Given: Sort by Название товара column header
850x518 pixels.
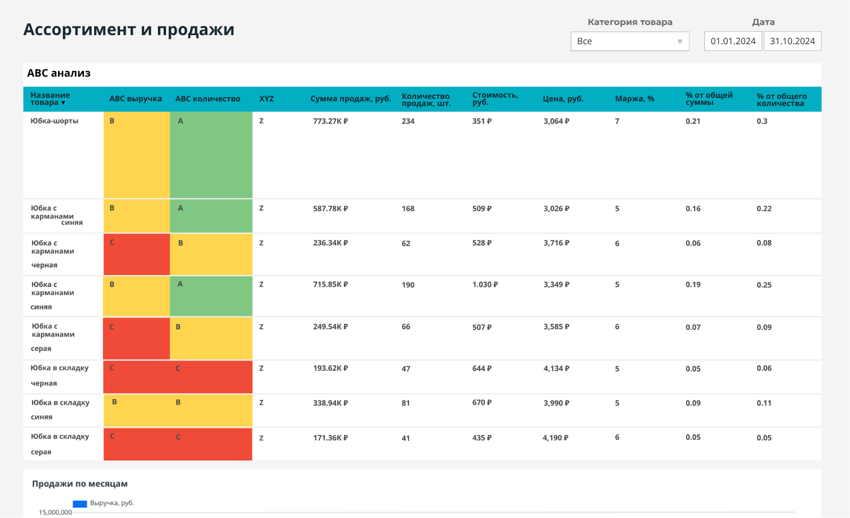Looking at the screenshot, I should click(x=50, y=99).
